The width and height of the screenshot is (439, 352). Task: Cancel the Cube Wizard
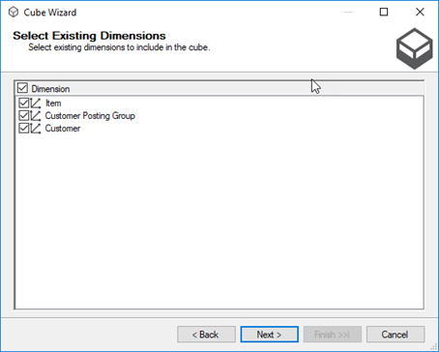coord(395,335)
